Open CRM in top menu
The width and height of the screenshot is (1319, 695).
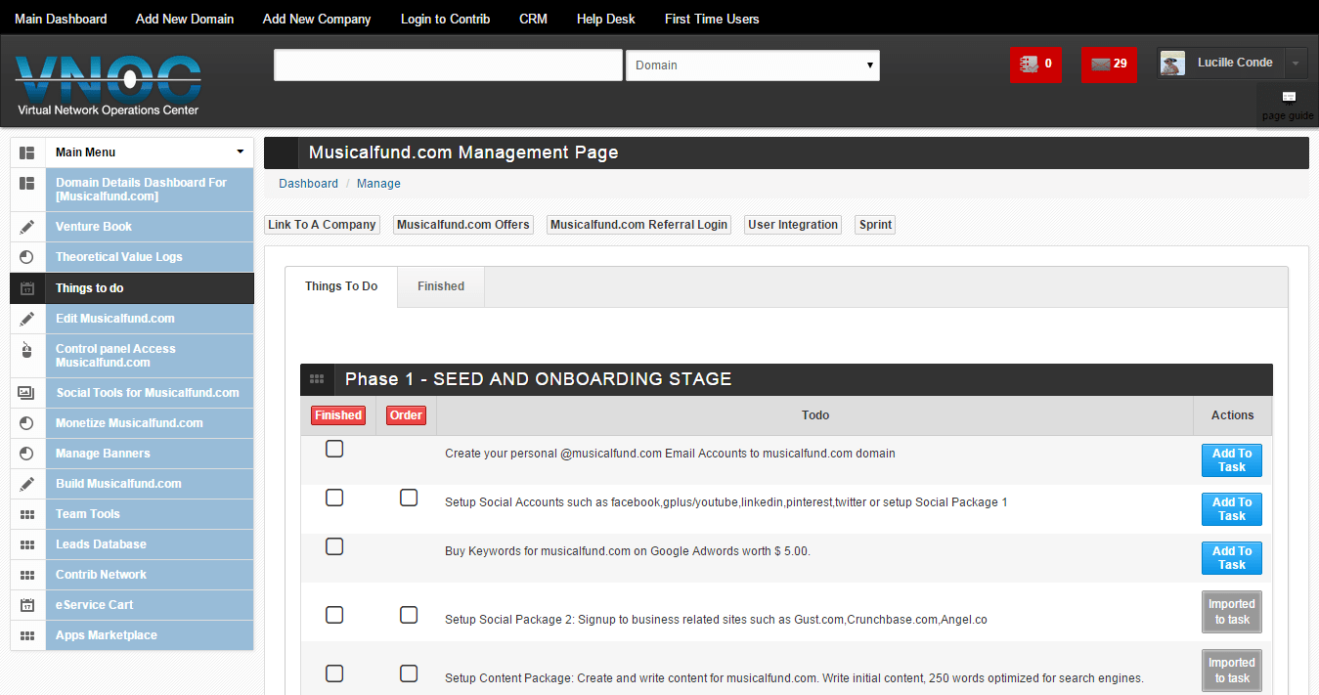click(533, 19)
